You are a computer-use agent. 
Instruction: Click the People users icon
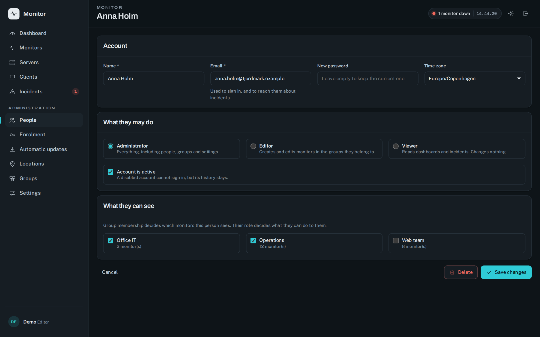(12, 120)
